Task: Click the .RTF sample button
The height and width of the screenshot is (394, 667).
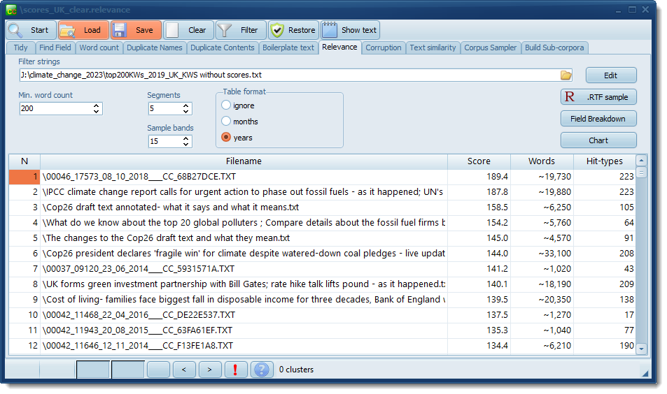Action: pyautogui.click(x=598, y=97)
